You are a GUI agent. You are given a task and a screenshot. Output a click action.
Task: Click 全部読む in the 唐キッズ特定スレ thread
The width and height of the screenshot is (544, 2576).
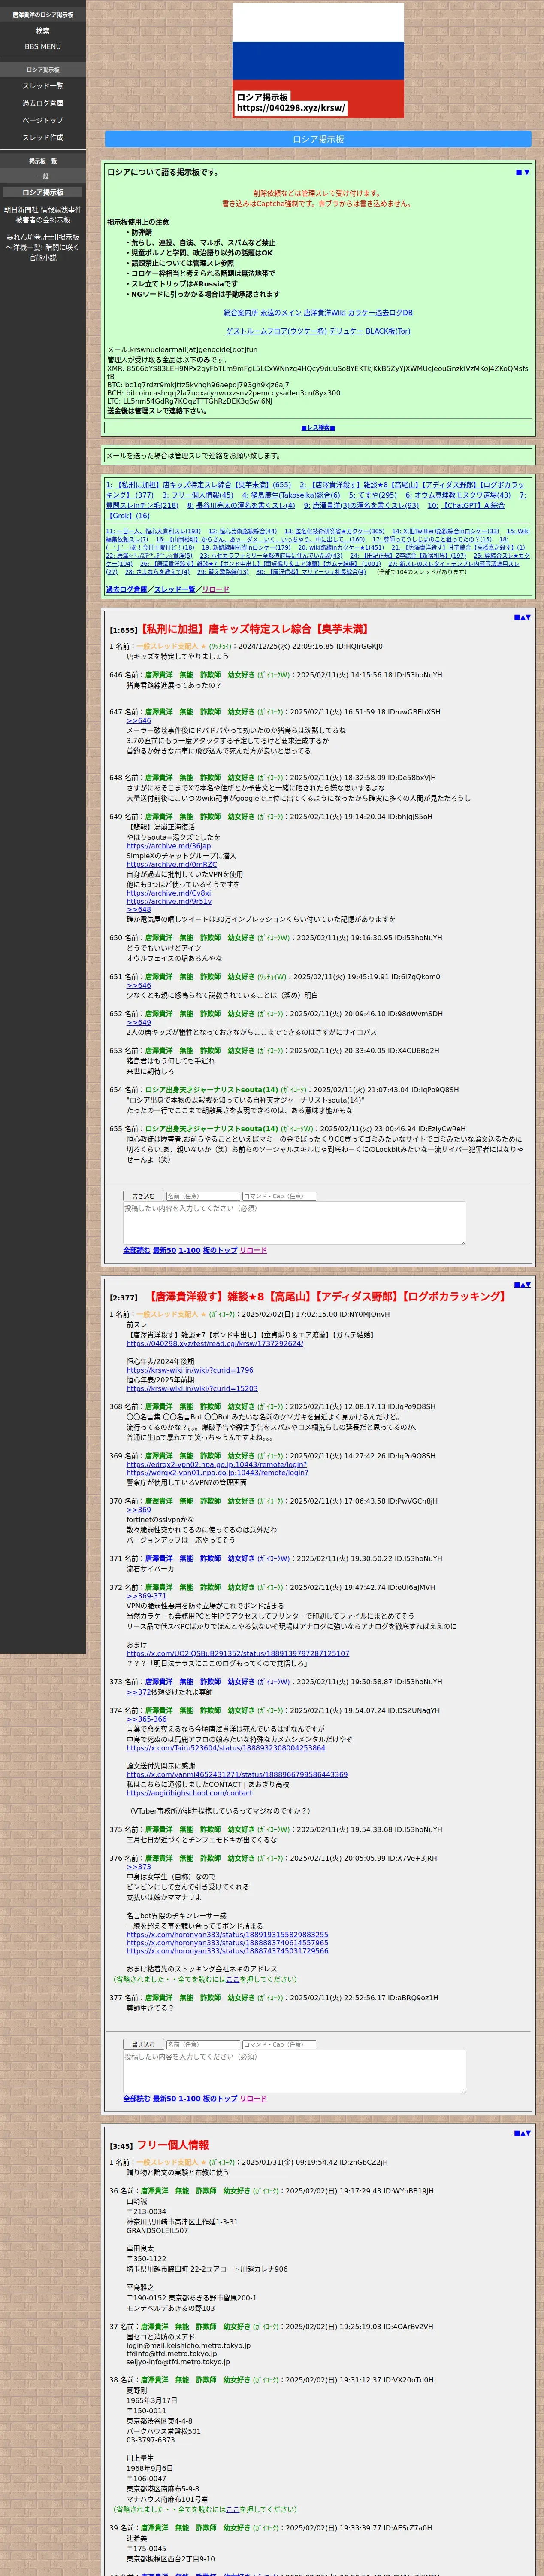[137, 1250]
